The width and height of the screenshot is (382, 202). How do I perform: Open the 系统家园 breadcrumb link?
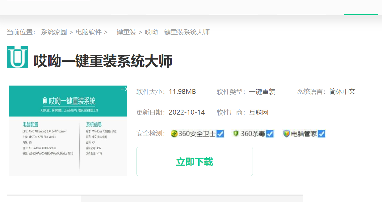(54, 32)
